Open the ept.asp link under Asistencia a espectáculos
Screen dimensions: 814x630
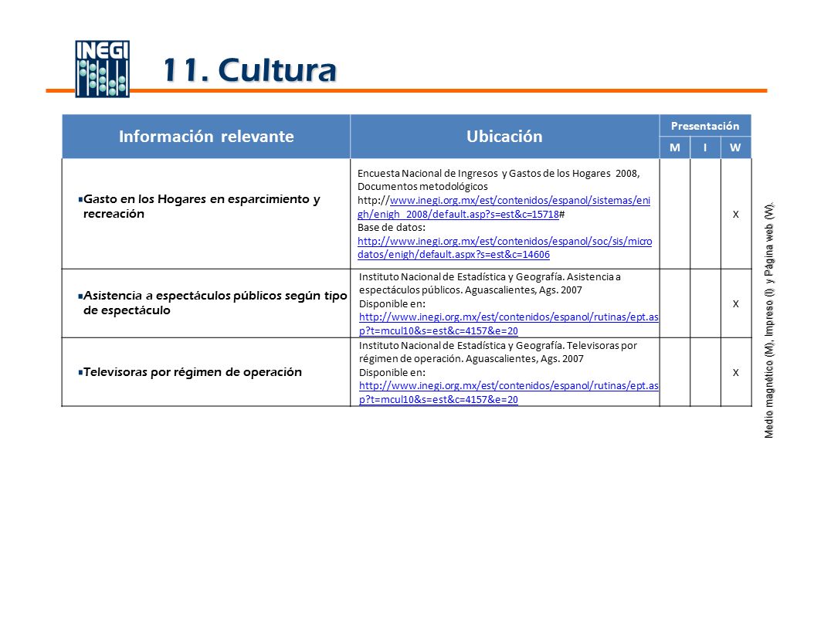click(x=509, y=323)
